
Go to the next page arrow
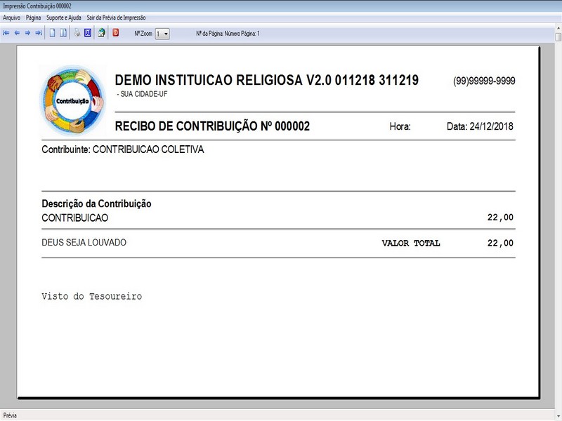pos(27,33)
